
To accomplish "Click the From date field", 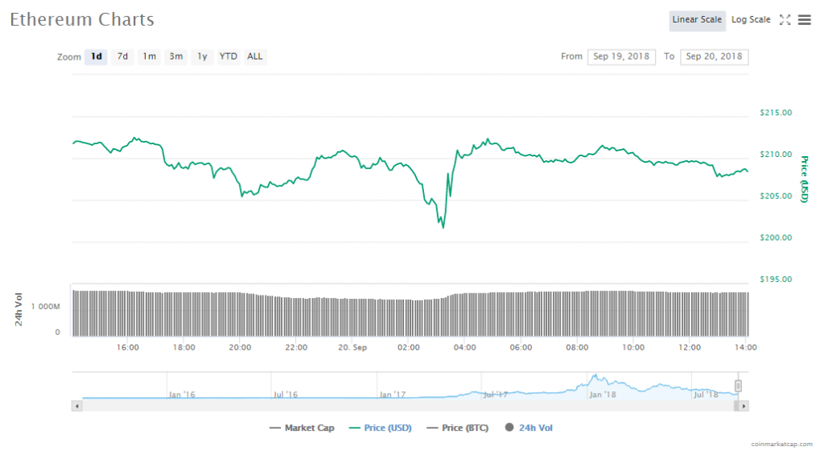I will 620,57.
